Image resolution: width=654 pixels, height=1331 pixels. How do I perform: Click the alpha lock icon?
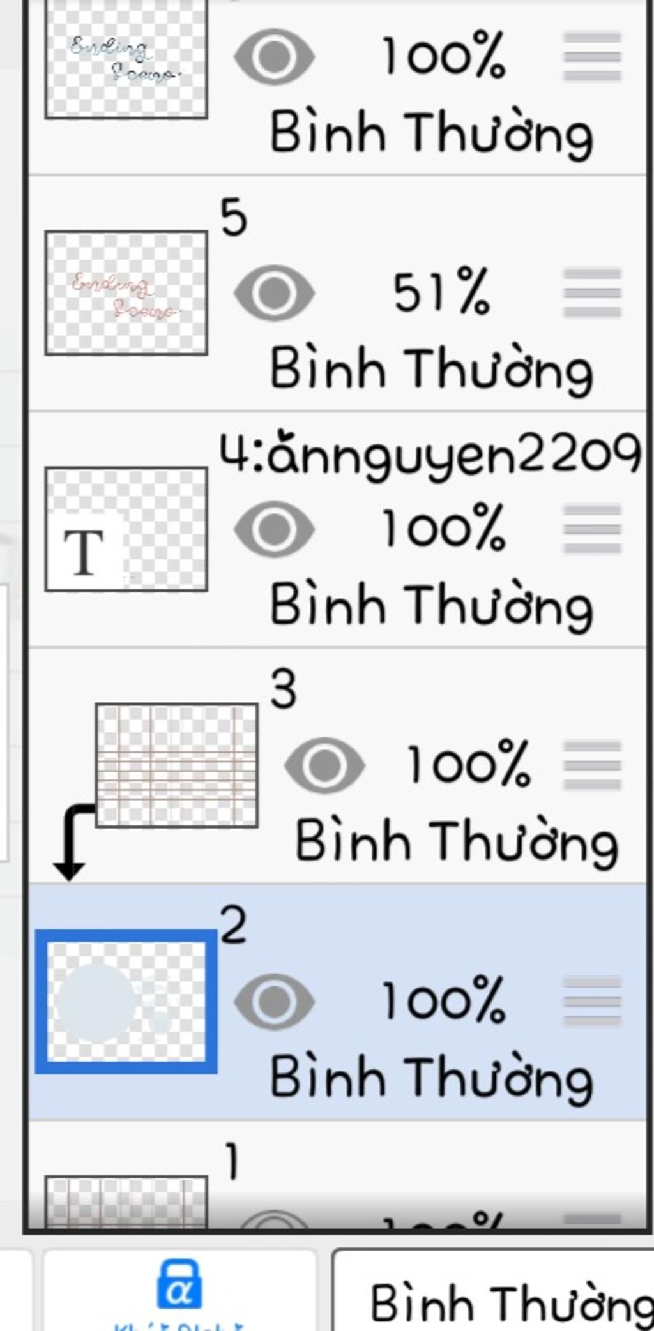pos(179,1284)
